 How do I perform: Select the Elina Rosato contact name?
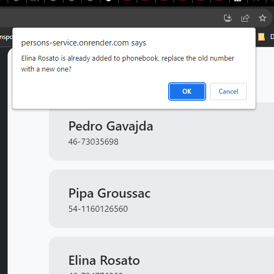104,260
